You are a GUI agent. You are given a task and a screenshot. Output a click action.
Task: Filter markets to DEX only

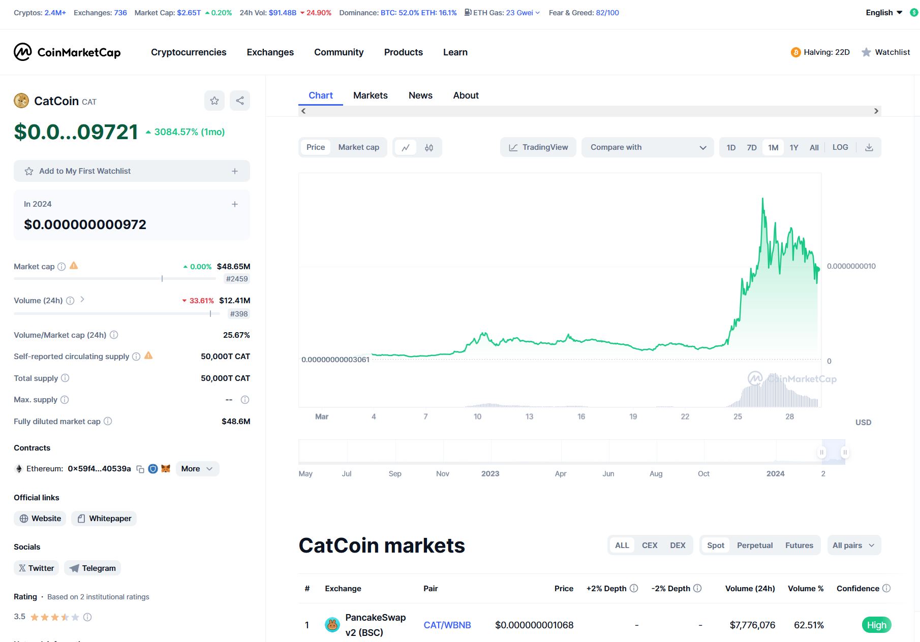(x=678, y=545)
